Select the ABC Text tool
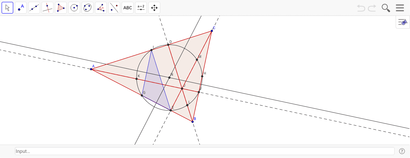 (128, 8)
